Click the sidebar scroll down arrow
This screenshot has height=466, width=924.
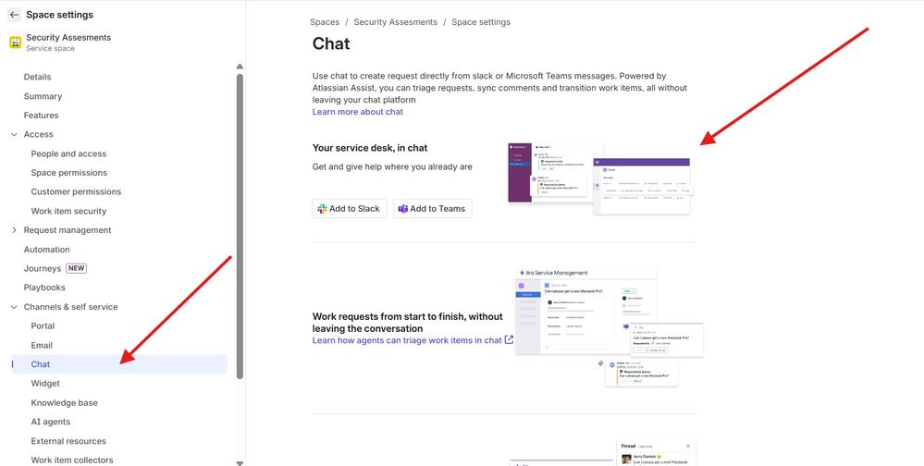240,463
